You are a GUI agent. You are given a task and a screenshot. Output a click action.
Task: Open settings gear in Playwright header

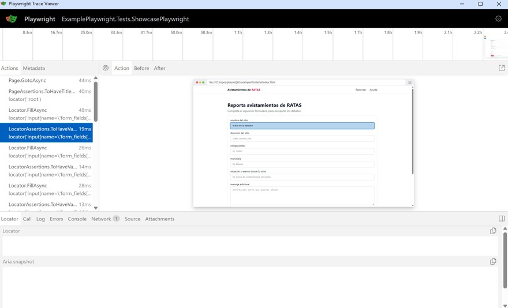498,19
